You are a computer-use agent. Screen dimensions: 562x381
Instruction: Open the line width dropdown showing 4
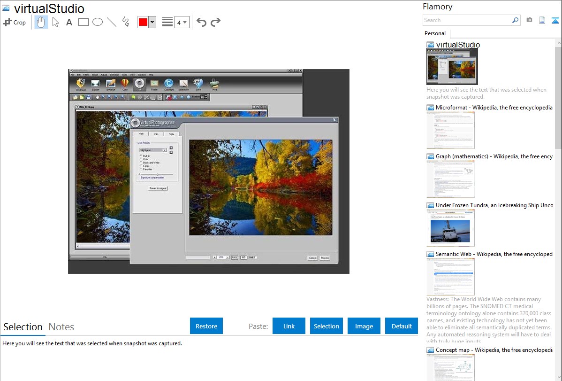pyautogui.click(x=182, y=22)
